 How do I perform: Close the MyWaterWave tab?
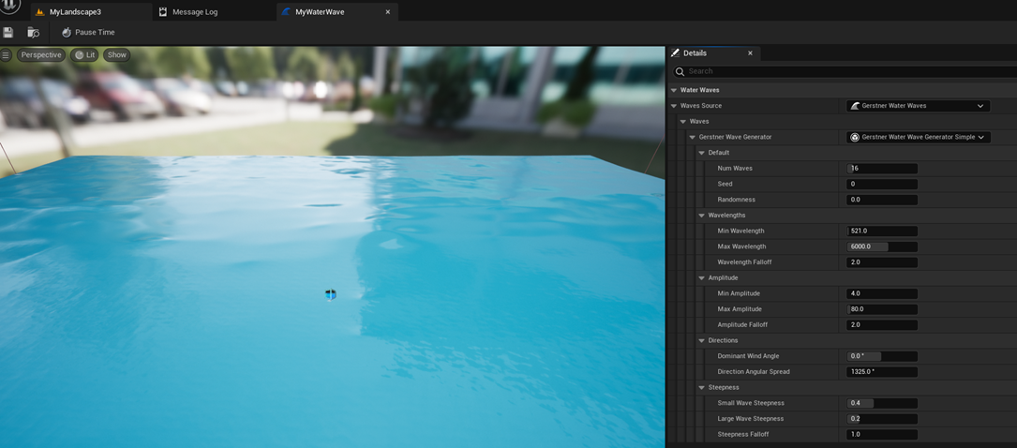click(x=388, y=11)
